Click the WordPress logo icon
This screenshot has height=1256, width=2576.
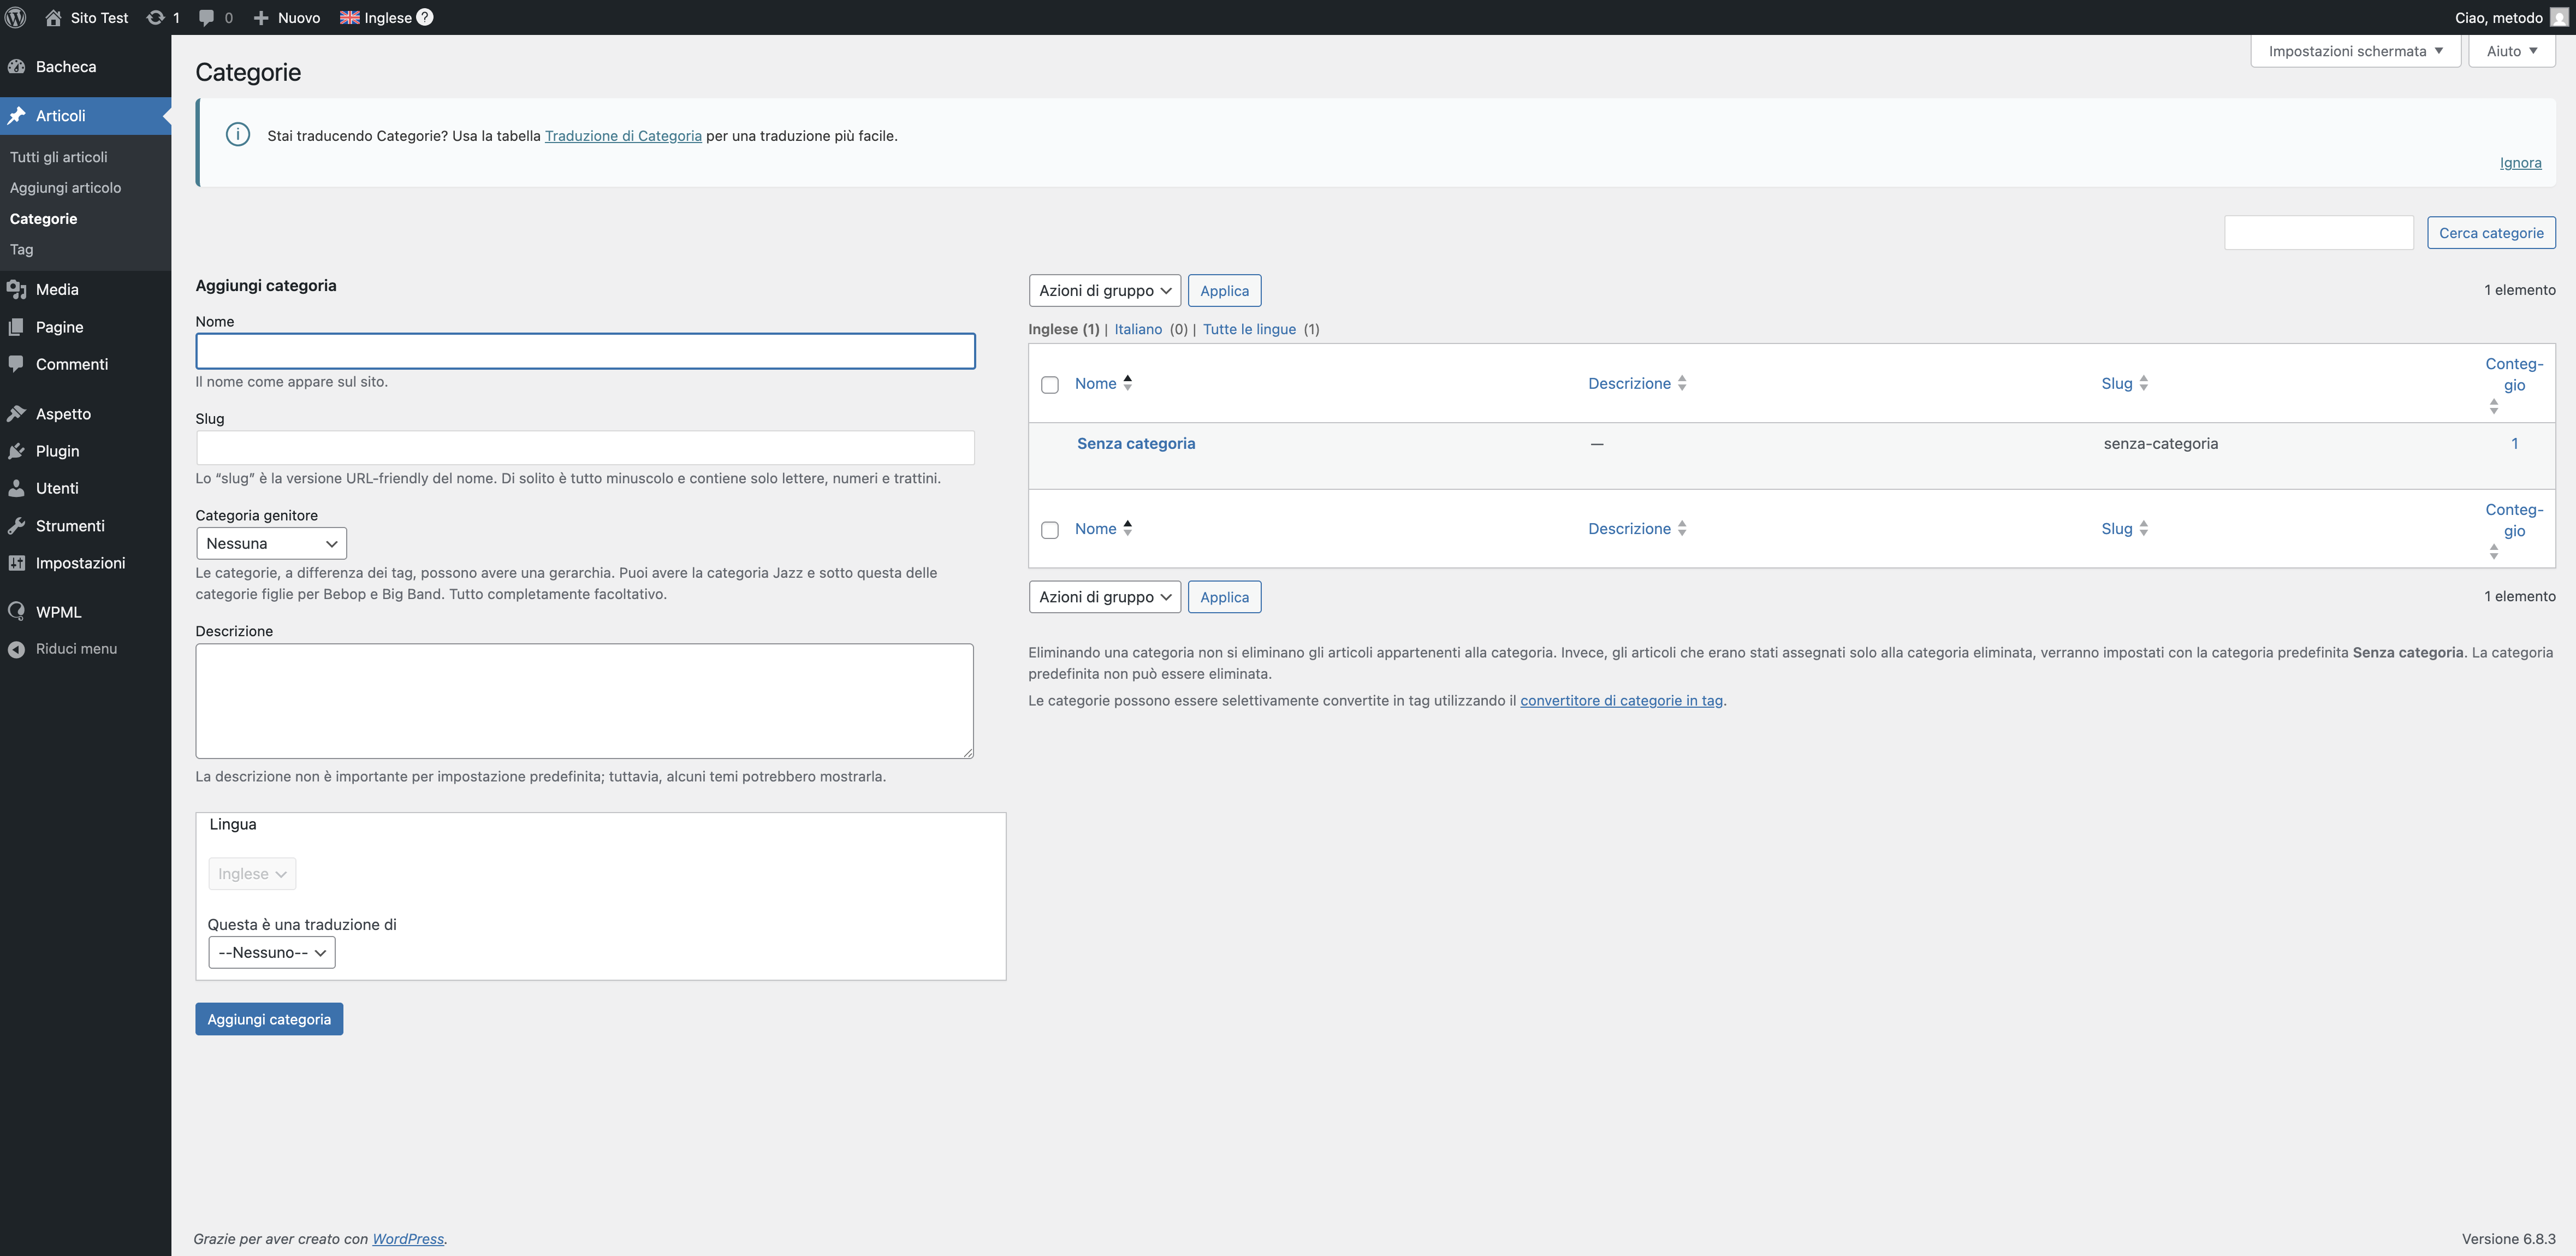[16, 17]
